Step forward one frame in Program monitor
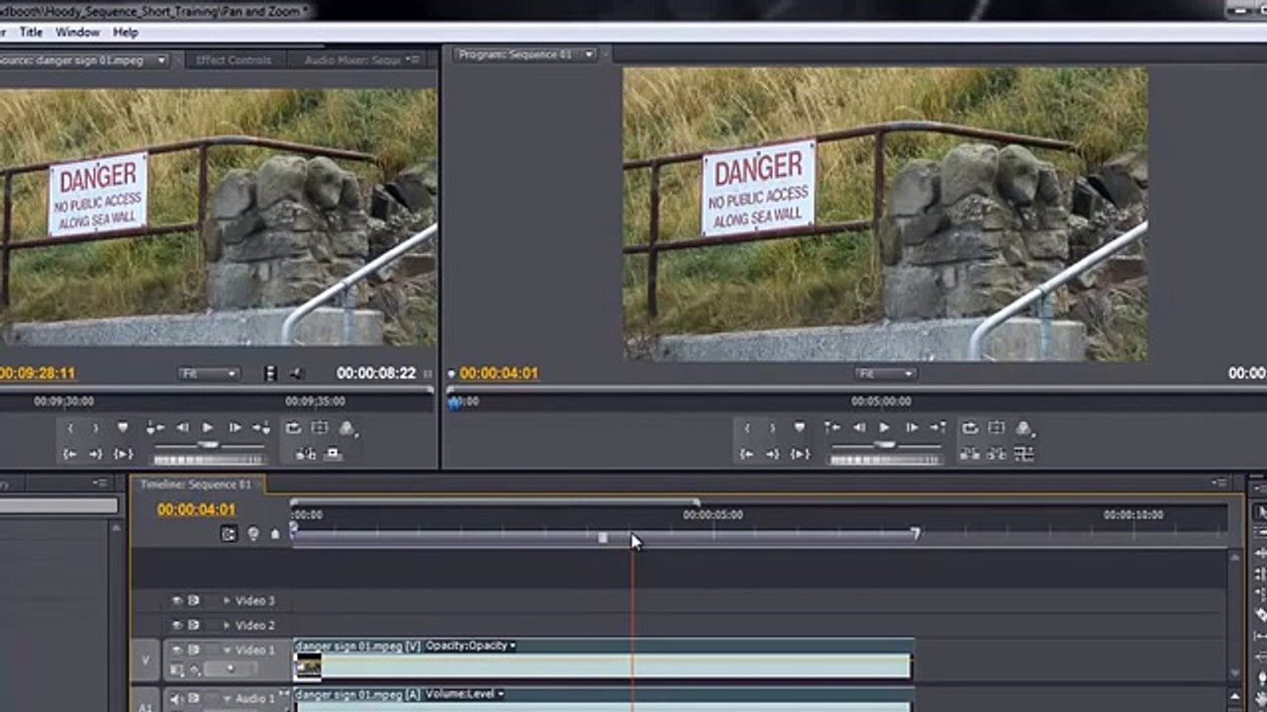The image size is (1267, 712). [x=912, y=428]
